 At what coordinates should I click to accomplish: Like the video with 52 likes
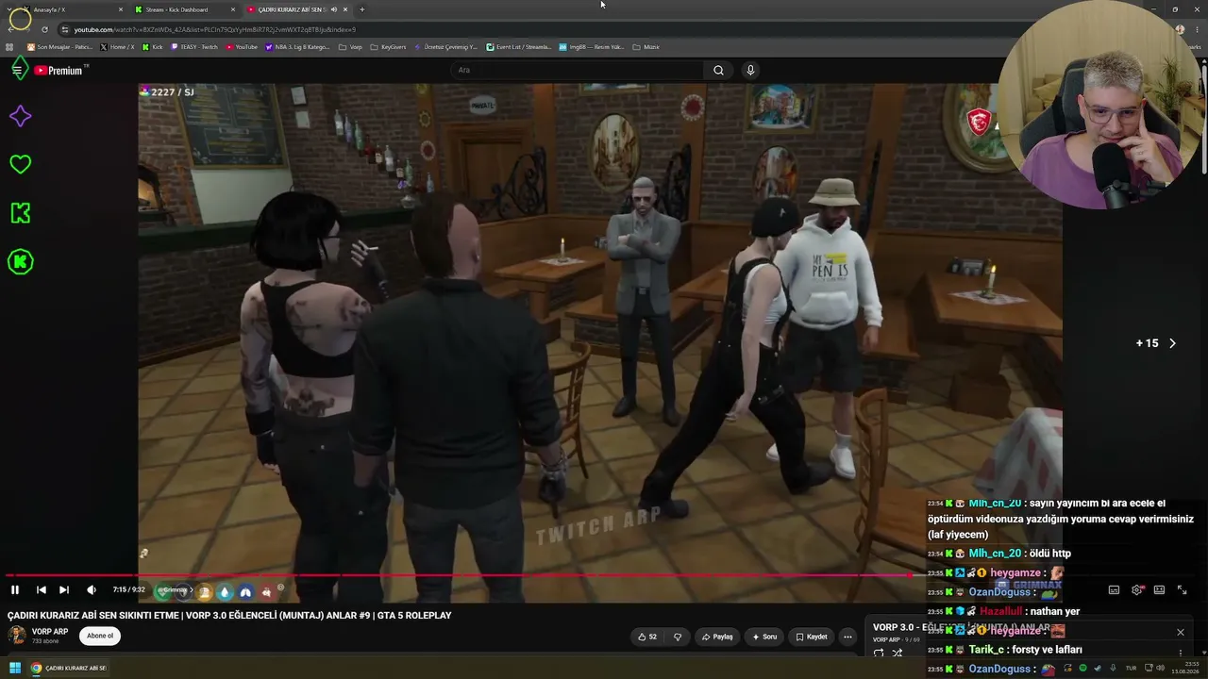click(x=647, y=637)
